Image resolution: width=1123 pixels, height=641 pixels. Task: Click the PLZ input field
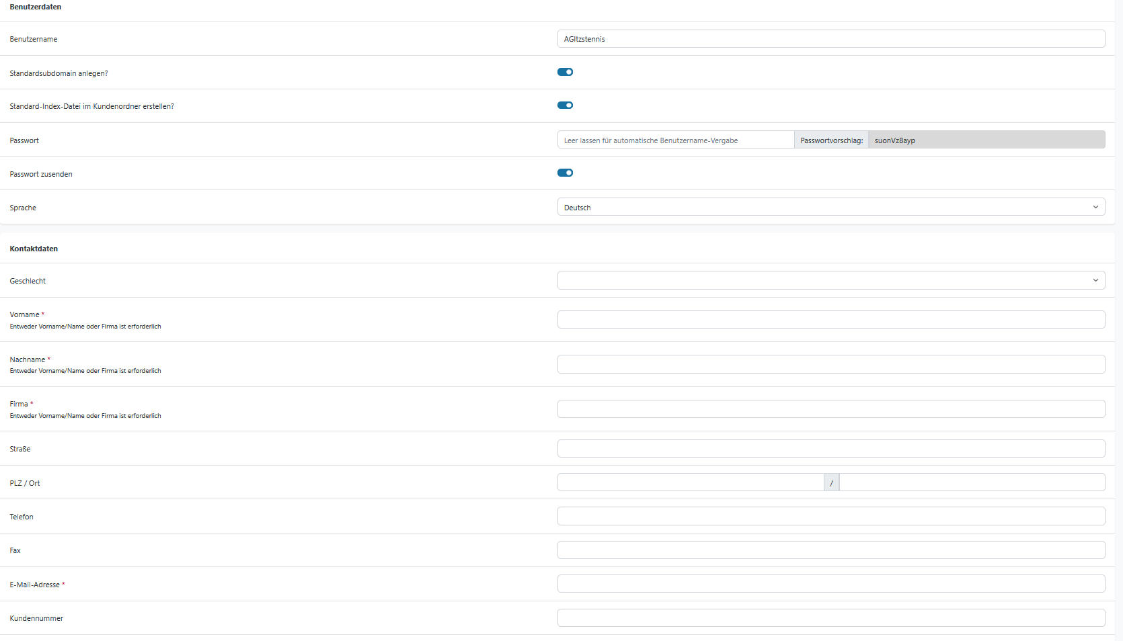pyautogui.click(x=691, y=482)
